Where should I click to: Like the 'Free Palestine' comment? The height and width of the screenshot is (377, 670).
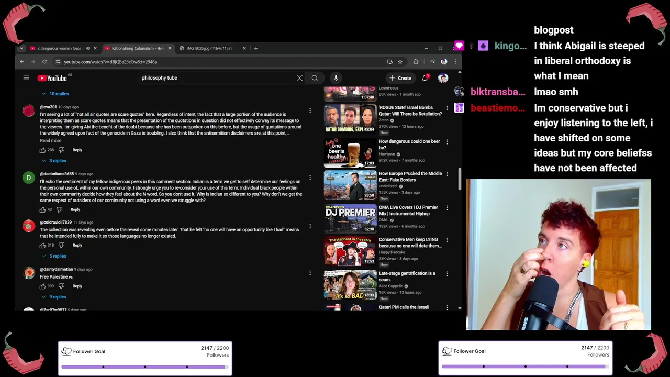pos(42,286)
